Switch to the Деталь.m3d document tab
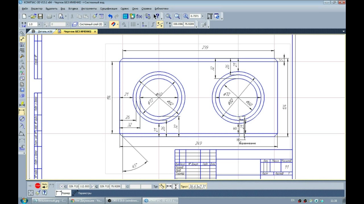This screenshot has height=204, width=364. pyautogui.click(x=45, y=31)
